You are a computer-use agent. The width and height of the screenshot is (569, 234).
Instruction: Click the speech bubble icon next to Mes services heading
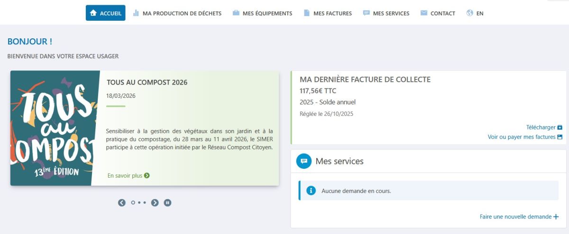point(304,161)
